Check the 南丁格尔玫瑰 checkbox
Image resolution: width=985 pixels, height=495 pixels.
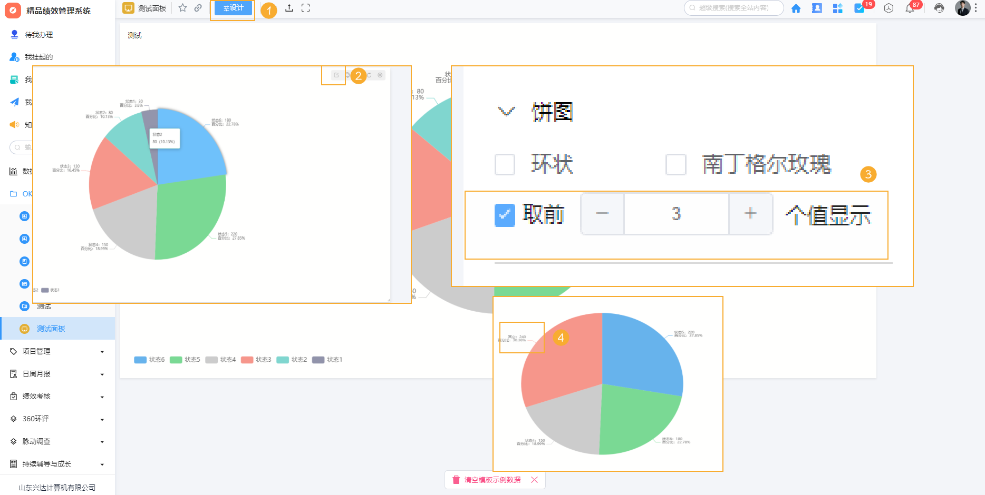[675, 164]
